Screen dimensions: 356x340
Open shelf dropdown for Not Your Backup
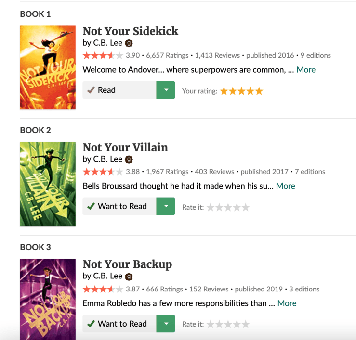pos(166,324)
